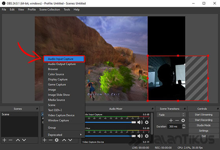Undock the Scenes panel
The height and width of the screenshot is (150, 220).
37,109
